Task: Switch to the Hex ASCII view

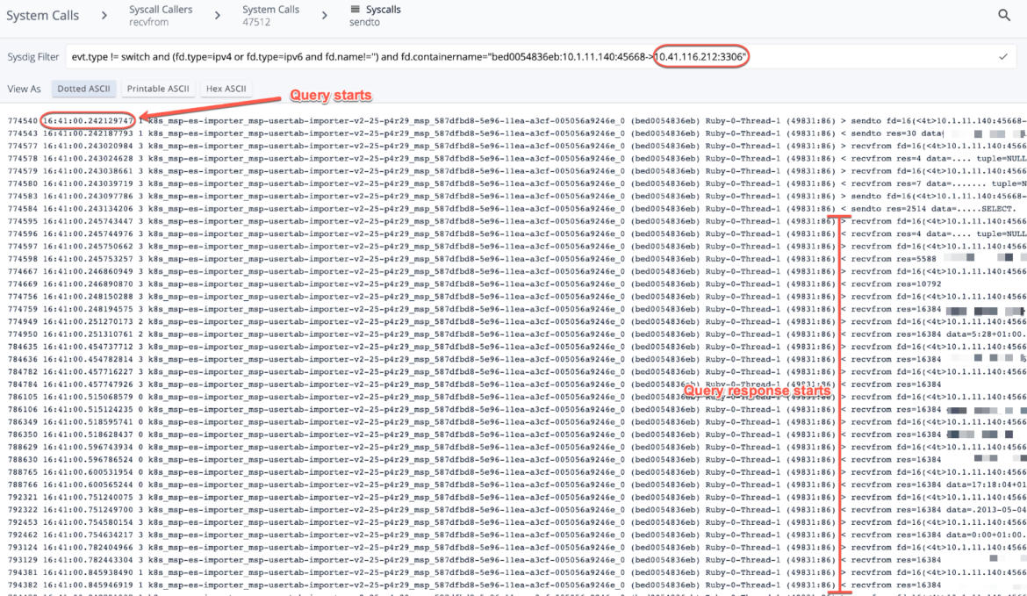Action: click(226, 88)
